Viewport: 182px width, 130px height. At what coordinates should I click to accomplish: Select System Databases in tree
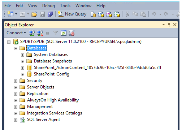[51, 55]
